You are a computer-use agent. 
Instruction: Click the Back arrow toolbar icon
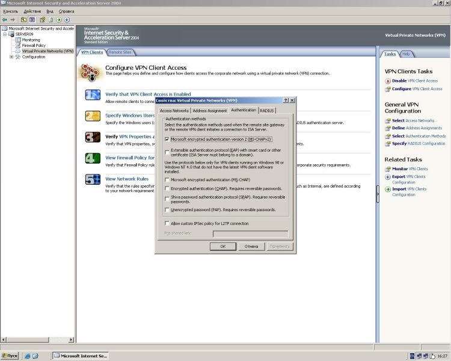(x=5, y=20)
